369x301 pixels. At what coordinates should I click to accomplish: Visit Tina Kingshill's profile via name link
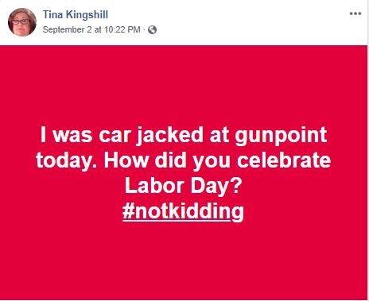pos(76,14)
